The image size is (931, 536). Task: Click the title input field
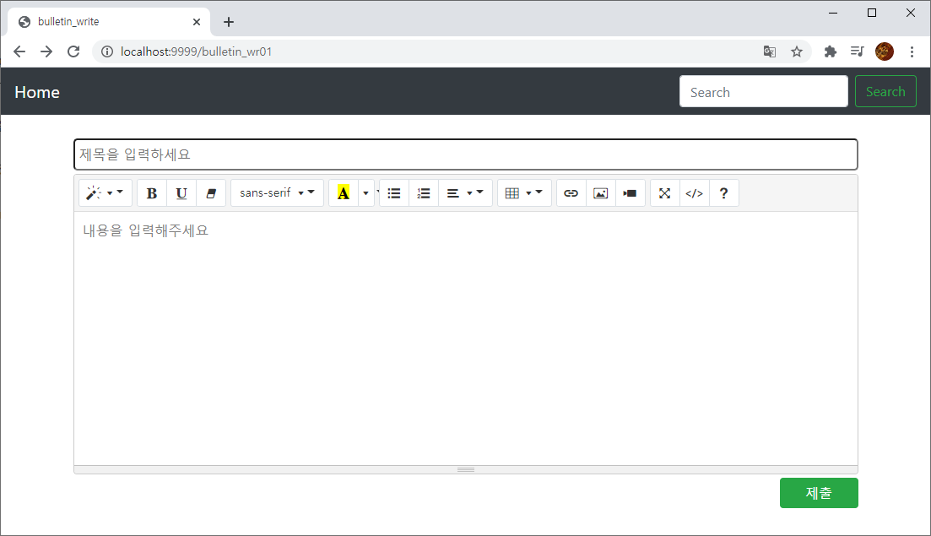point(466,154)
